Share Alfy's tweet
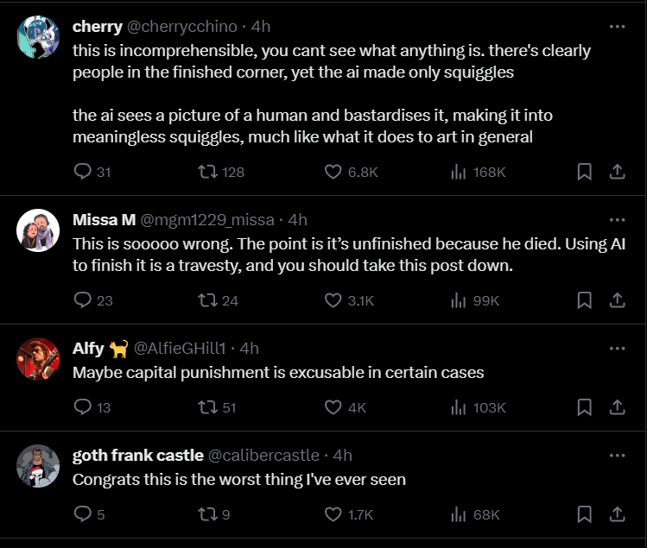The image size is (647, 548). 618,407
